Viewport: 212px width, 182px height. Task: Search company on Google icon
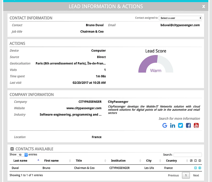click(x=165, y=125)
